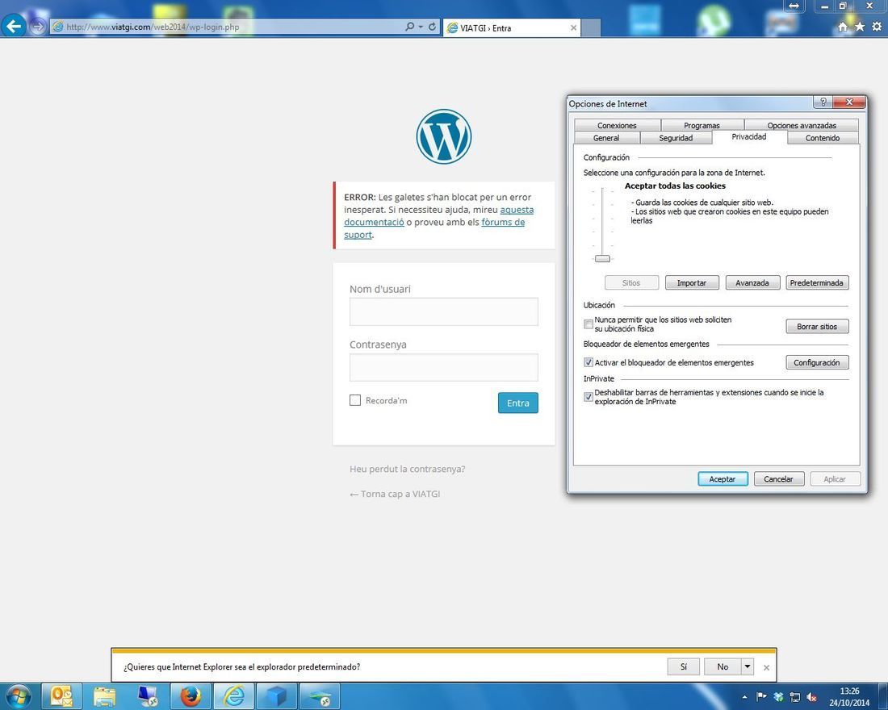This screenshot has height=710, width=888.
Task: Confirm the dialog with Aceptar
Action: [x=723, y=479]
